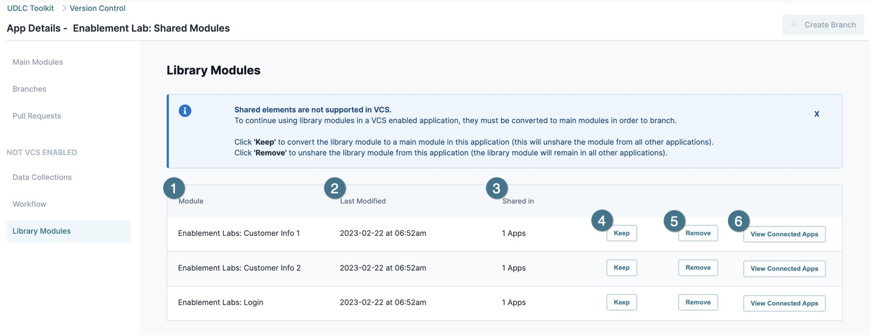The height and width of the screenshot is (335, 872).
Task: Click '1 Apps' in the Login row
Action: click(513, 302)
